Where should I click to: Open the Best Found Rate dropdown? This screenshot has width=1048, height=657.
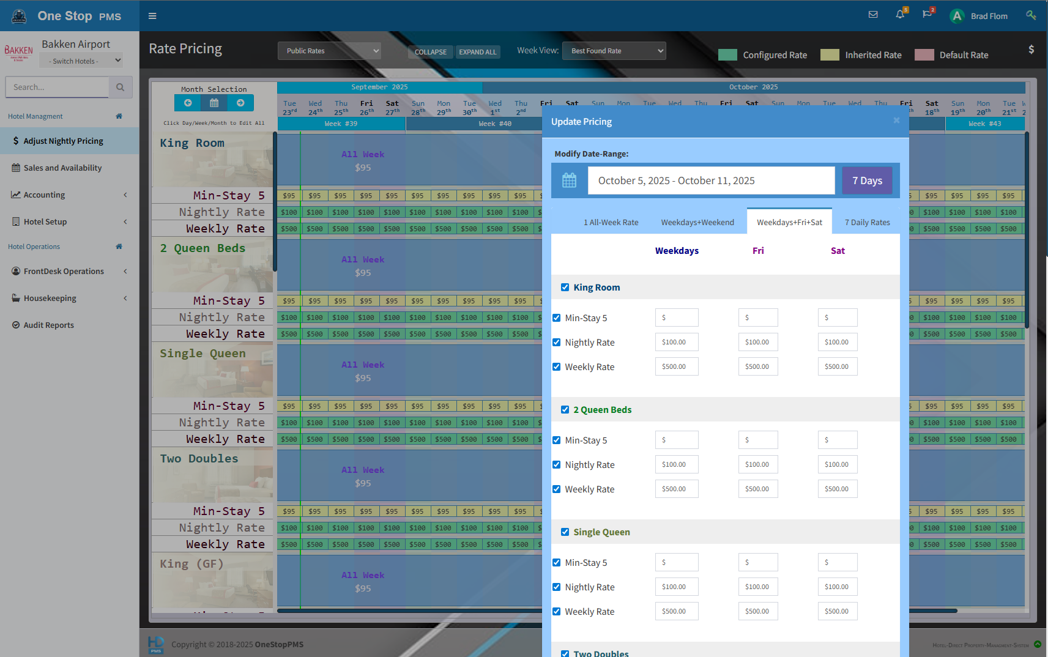(x=614, y=51)
